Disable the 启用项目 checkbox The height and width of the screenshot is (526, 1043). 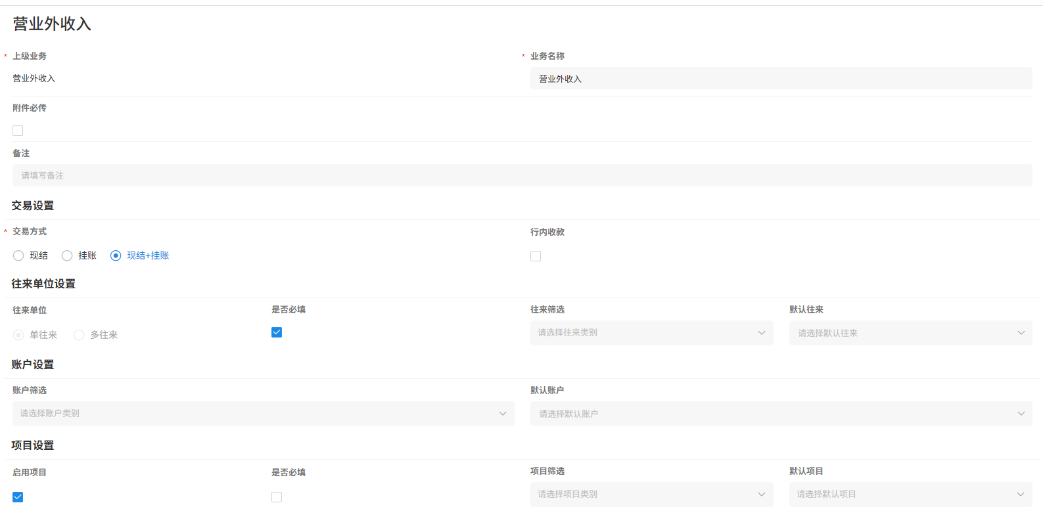click(x=18, y=497)
